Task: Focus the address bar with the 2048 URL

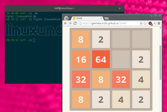Action: pos(113,23)
